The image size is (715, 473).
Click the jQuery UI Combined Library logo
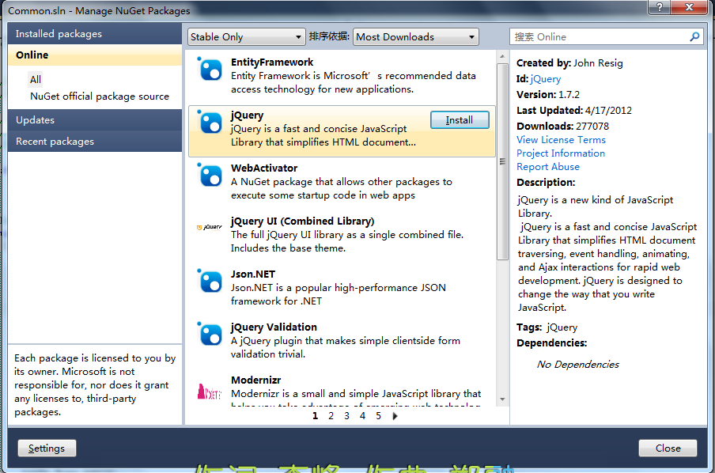pos(210,227)
